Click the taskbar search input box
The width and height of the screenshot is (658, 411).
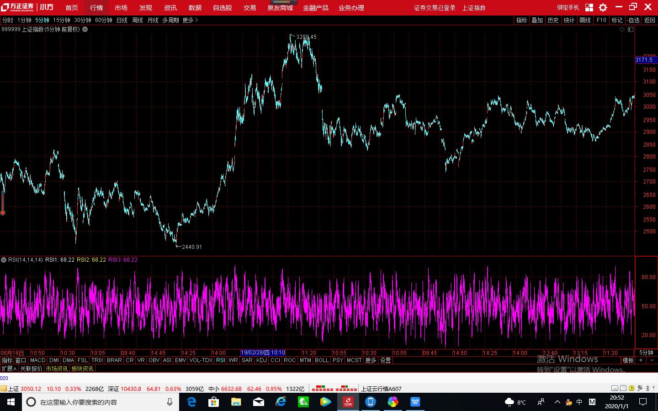(x=101, y=402)
